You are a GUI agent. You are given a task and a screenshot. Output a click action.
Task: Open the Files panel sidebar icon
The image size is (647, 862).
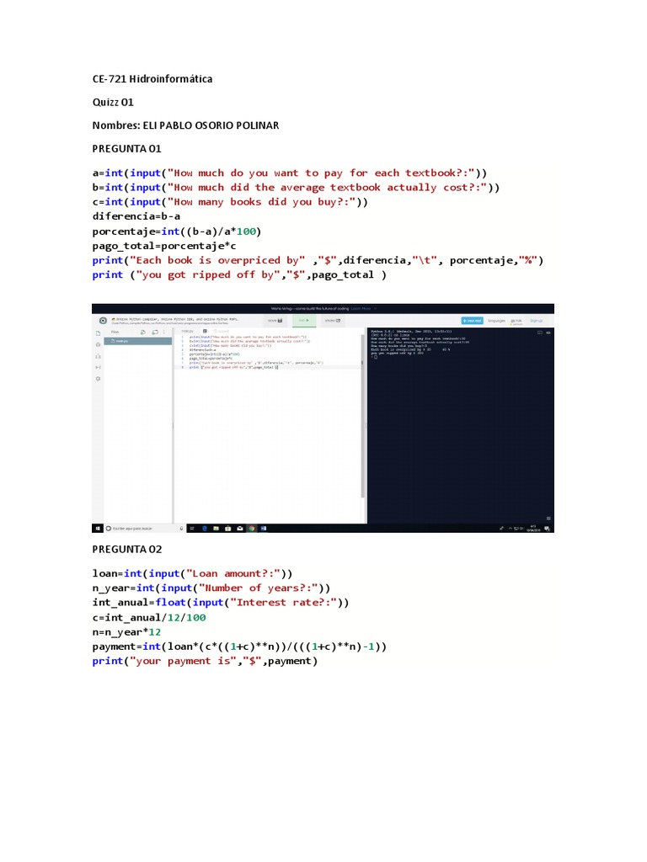[x=98, y=333]
